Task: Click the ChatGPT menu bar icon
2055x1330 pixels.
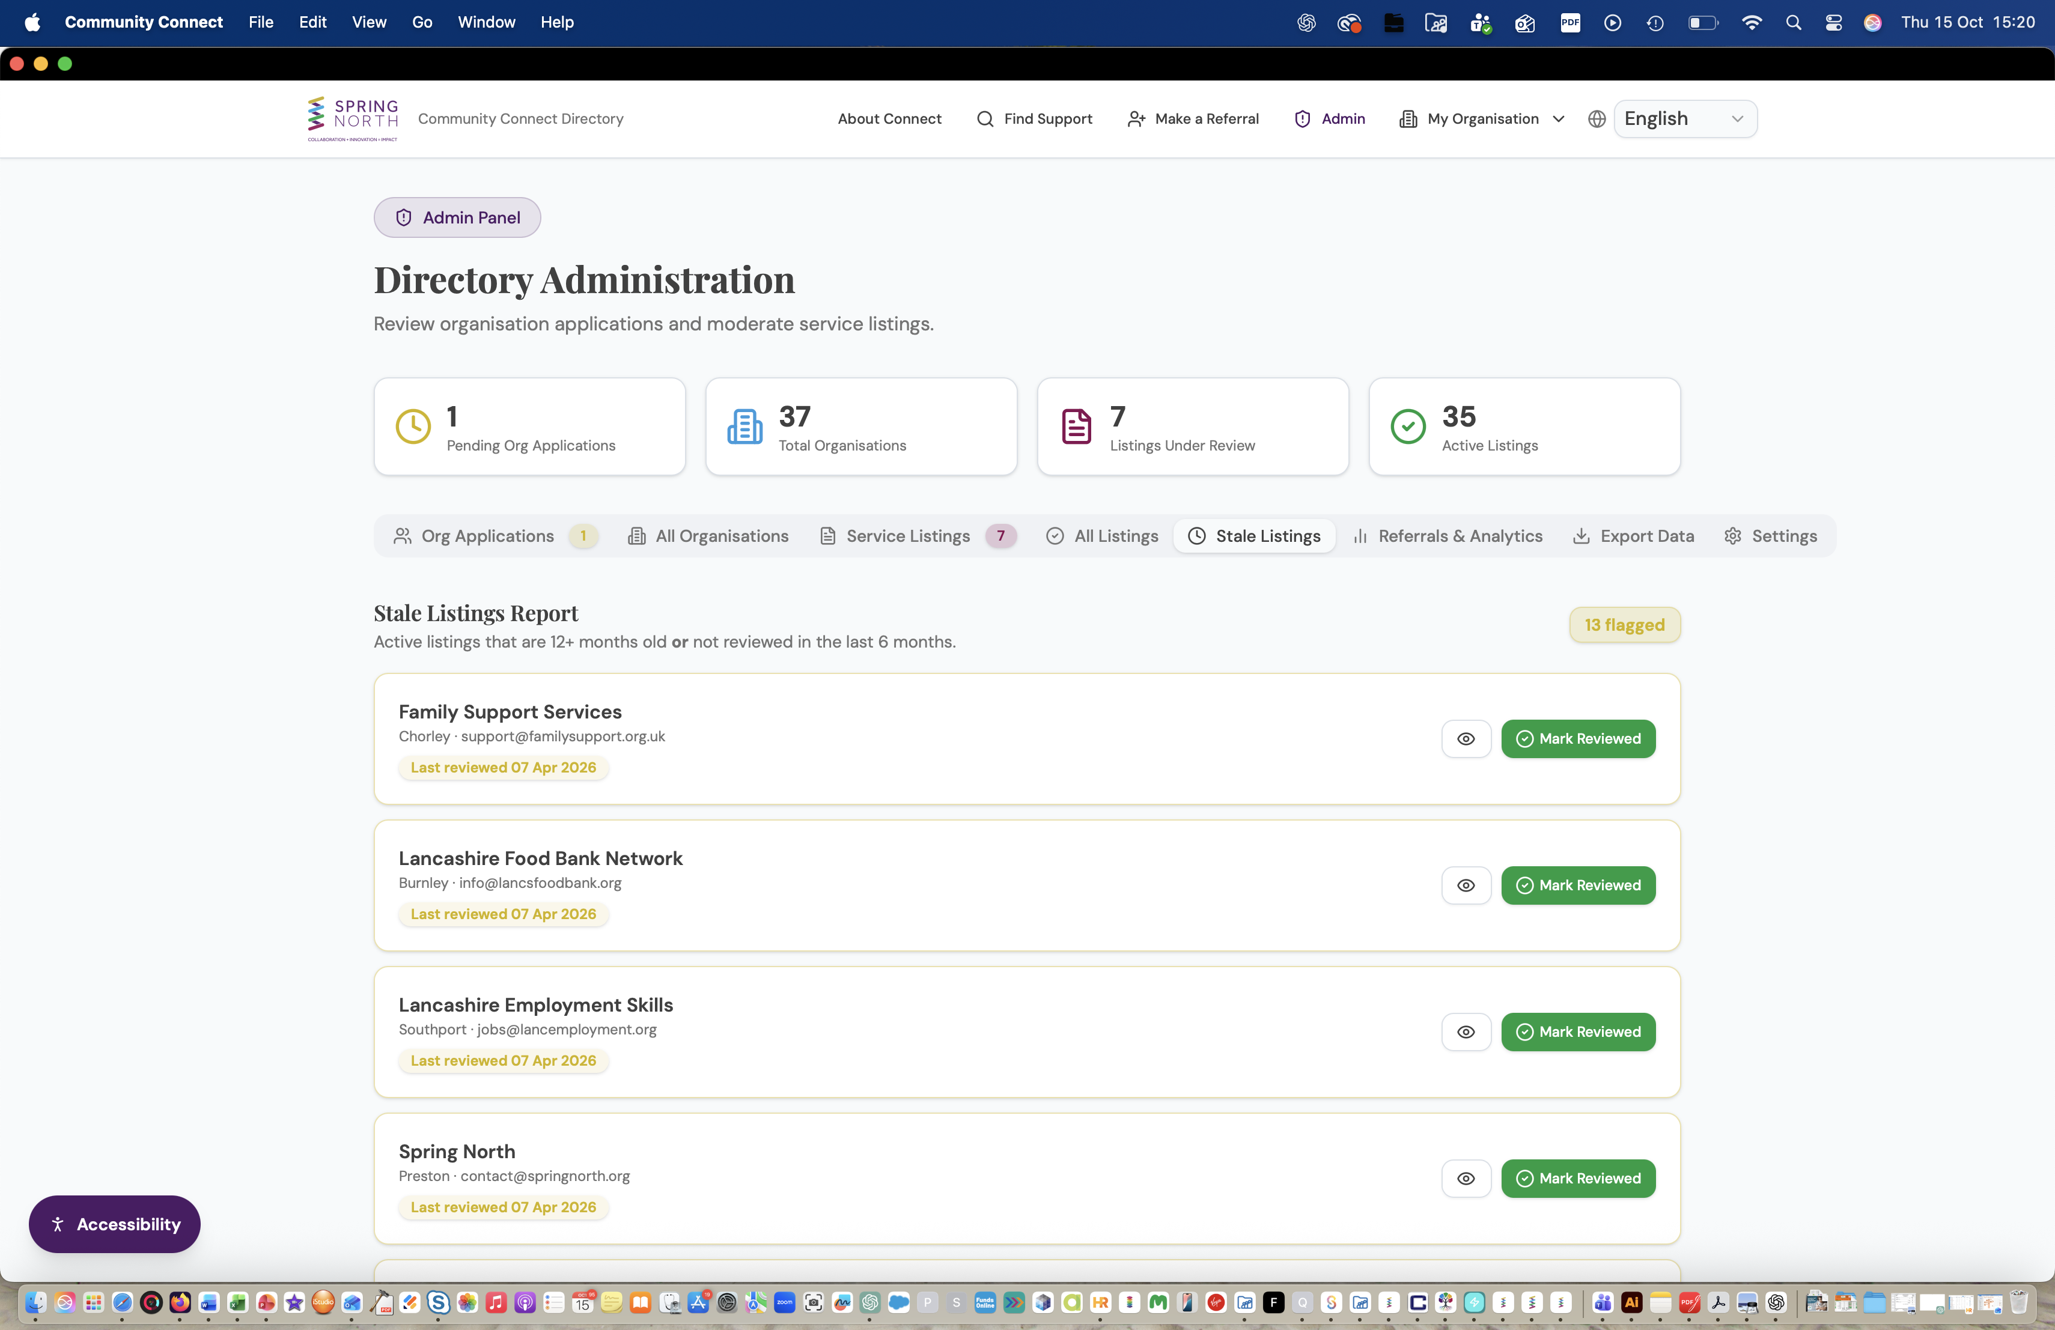Action: [1306, 22]
